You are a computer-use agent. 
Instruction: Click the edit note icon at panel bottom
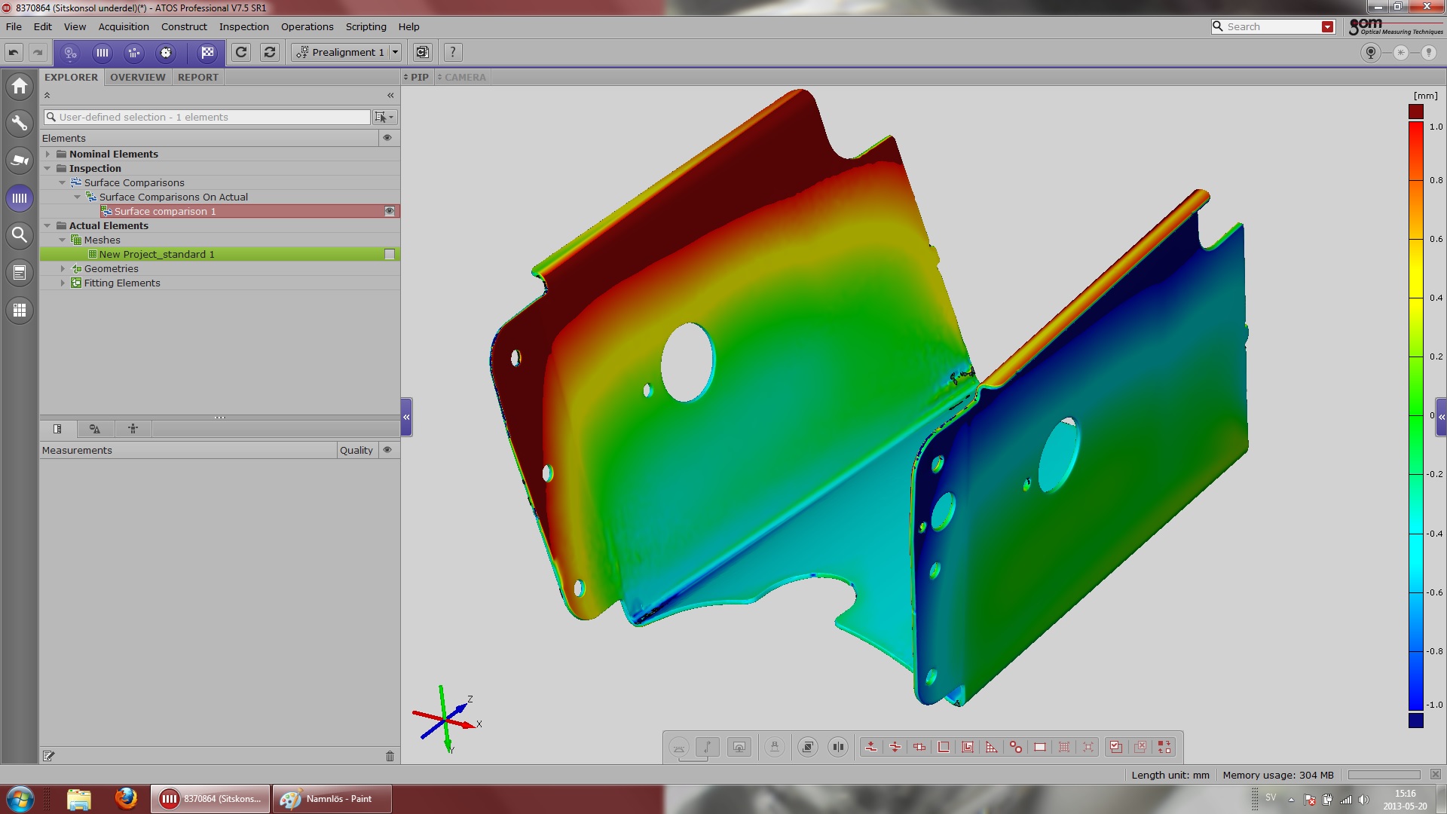pyautogui.click(x=49, y=756)
